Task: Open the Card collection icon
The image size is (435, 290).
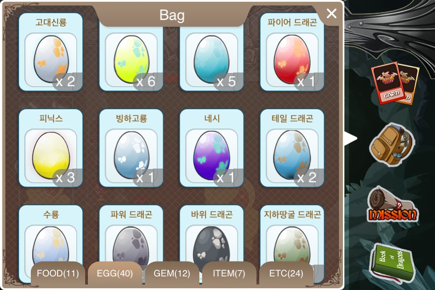Action: coord(395,83)
